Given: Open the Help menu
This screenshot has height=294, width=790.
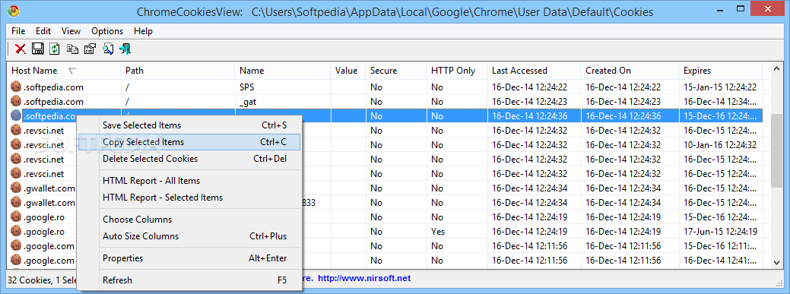Looking at the screenshot, I should pyautogui.click(x=143, y=31).
